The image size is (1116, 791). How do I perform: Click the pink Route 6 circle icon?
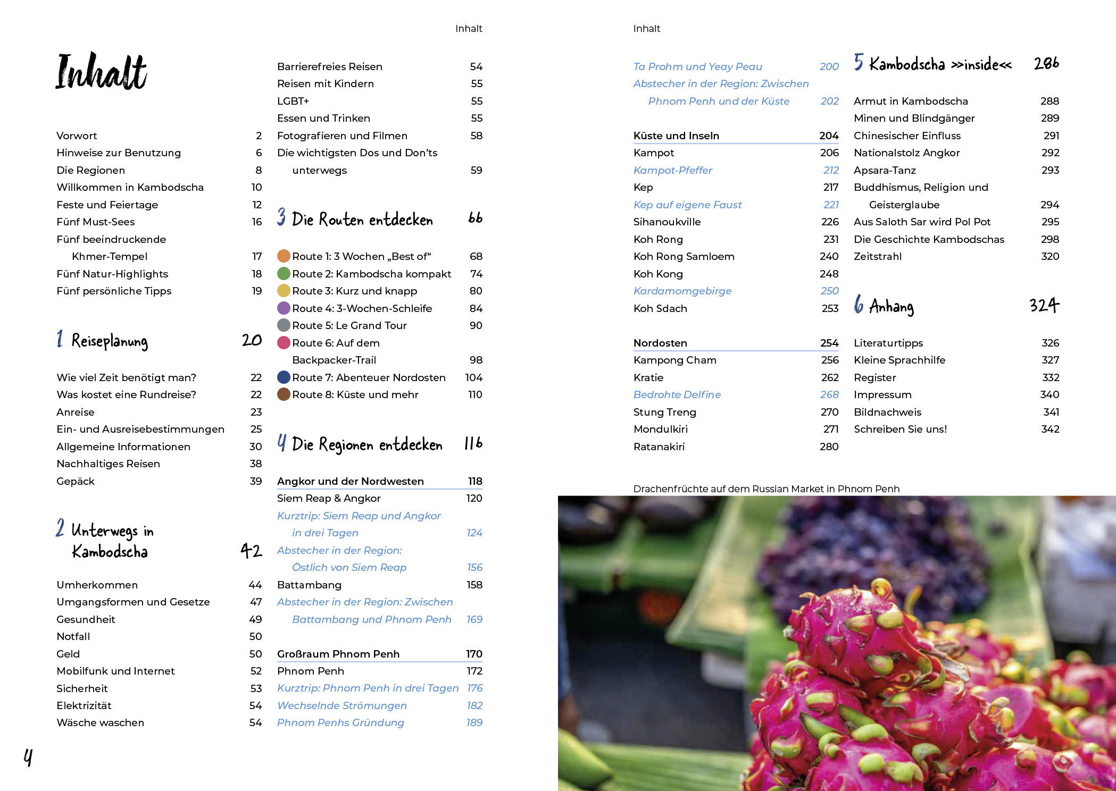pos(284,343)
